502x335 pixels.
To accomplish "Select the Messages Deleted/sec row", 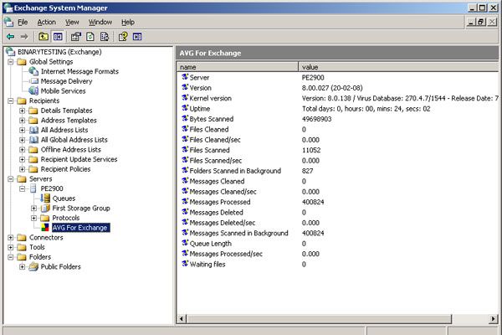I will click(x=337, y=223).
